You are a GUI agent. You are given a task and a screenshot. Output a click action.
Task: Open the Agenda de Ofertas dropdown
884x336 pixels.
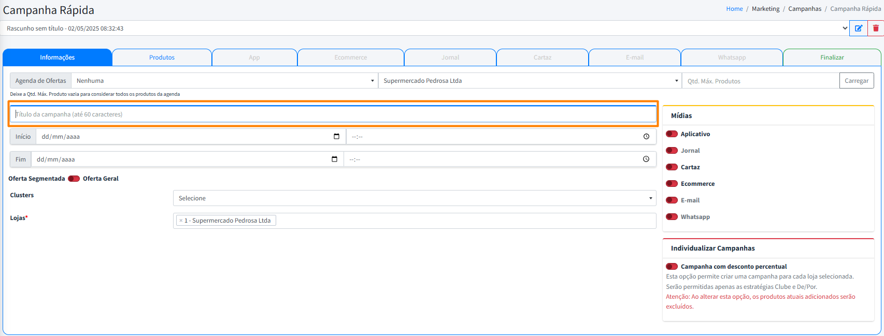click(224, 81)
